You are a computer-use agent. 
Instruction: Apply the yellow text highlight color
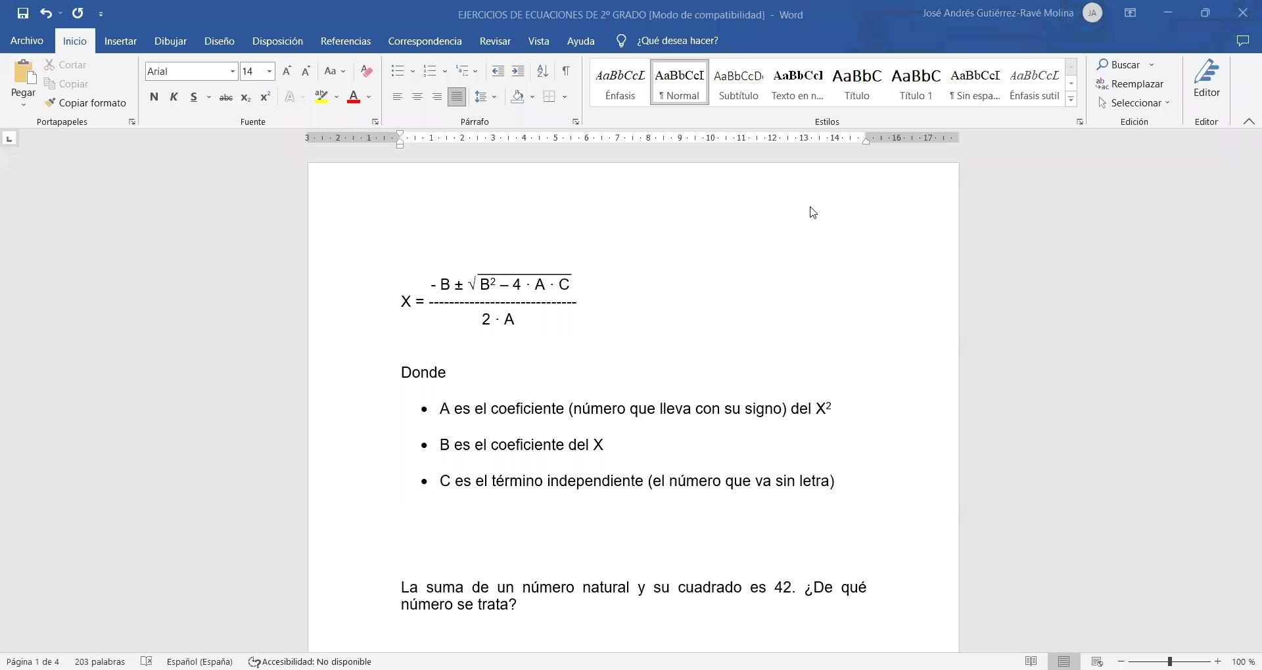pyautogui.click(x=321, y=97)
